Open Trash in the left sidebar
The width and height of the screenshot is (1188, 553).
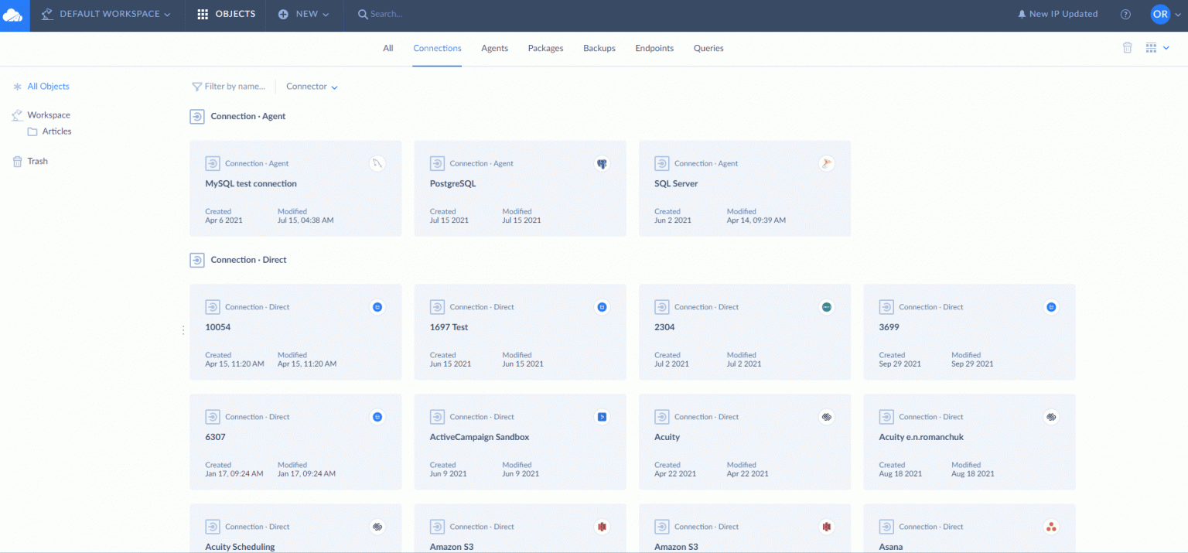pyautogui.click(x=37, y=161)
